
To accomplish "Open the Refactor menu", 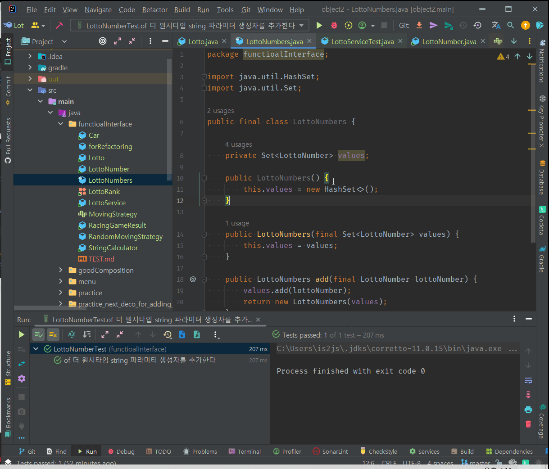I will tap(154, 9).
